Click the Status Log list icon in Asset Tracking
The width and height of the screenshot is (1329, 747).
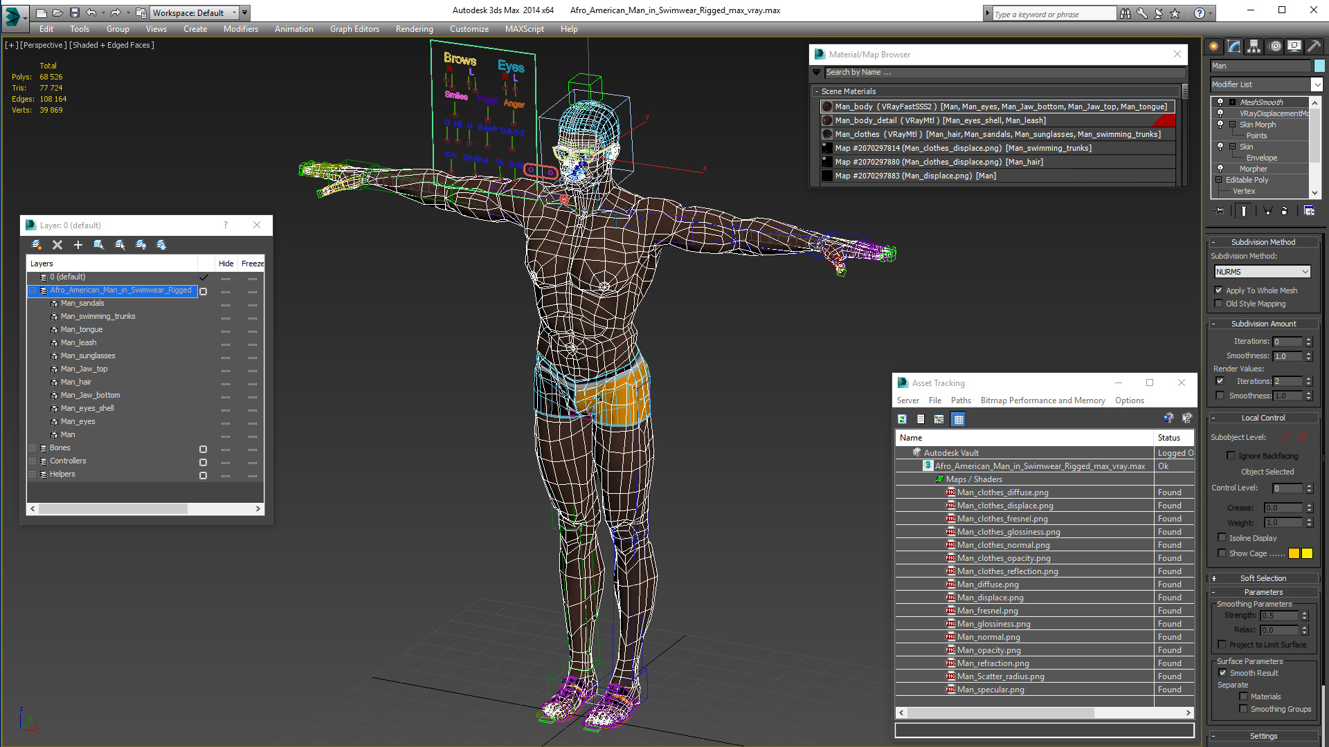click(x=921, y=419)
